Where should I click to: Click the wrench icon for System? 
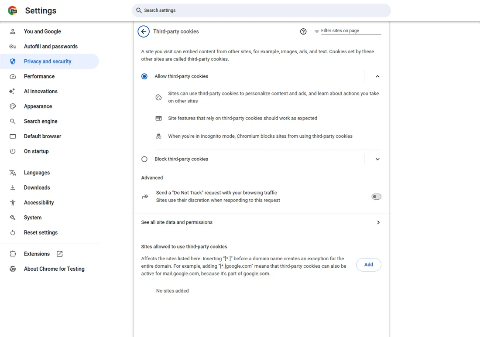coord(13,218)
